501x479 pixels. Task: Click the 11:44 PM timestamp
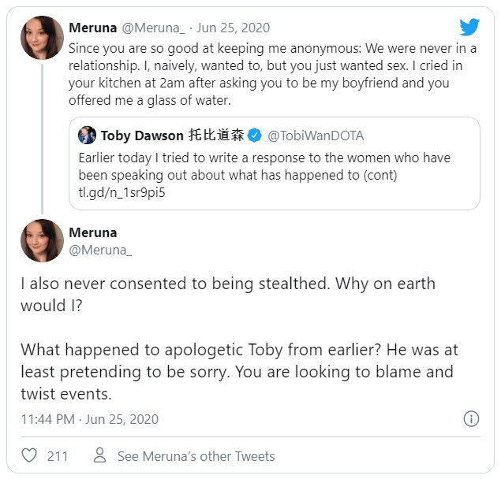click(48, 419)
